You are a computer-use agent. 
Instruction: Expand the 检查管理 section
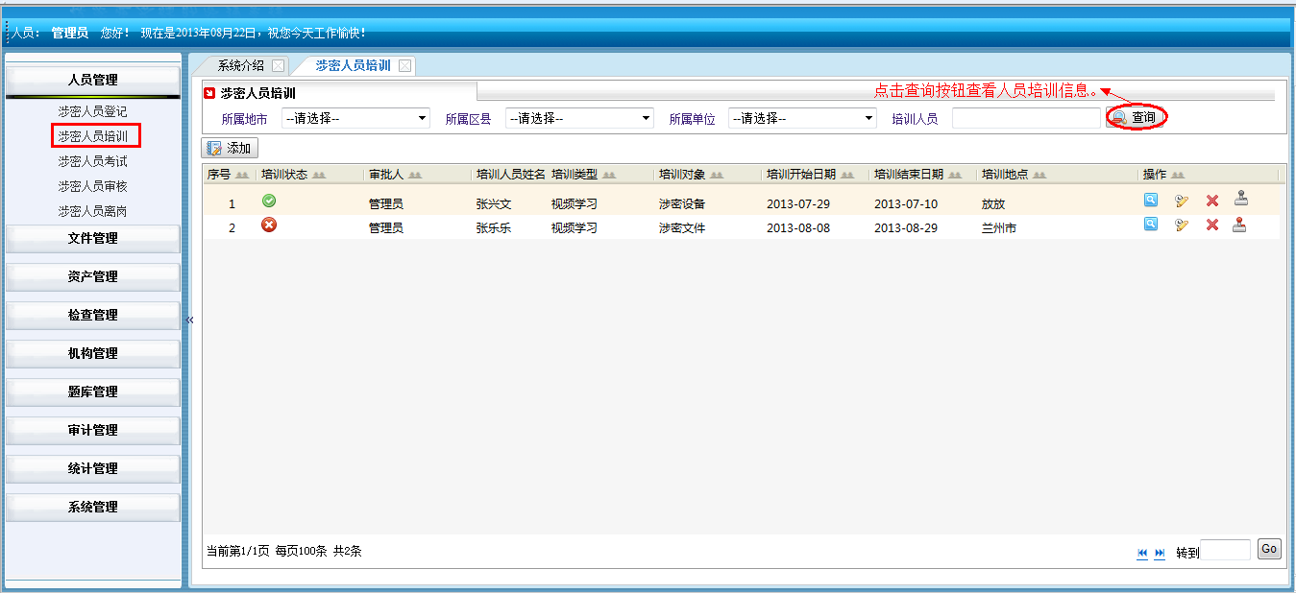click(93, 315)
